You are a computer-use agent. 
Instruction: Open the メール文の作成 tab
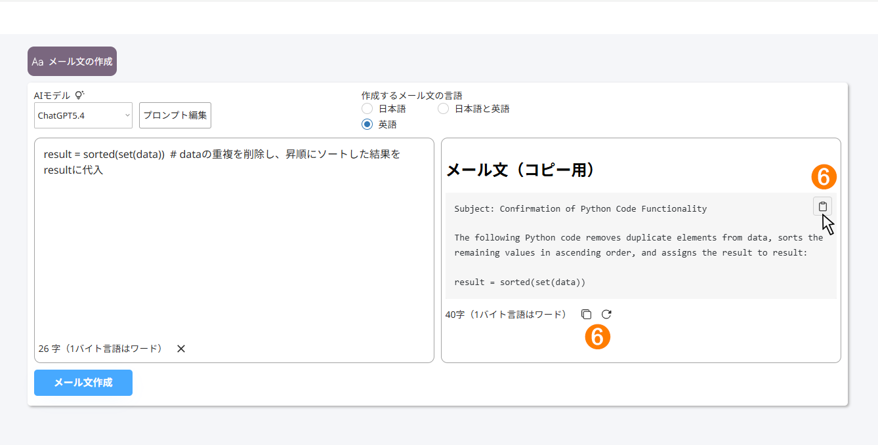pyautogui.click(x=72, y=62)
